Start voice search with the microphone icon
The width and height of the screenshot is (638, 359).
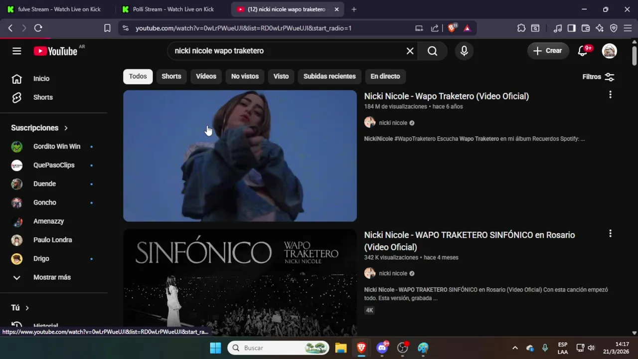(x=464, y=51)
